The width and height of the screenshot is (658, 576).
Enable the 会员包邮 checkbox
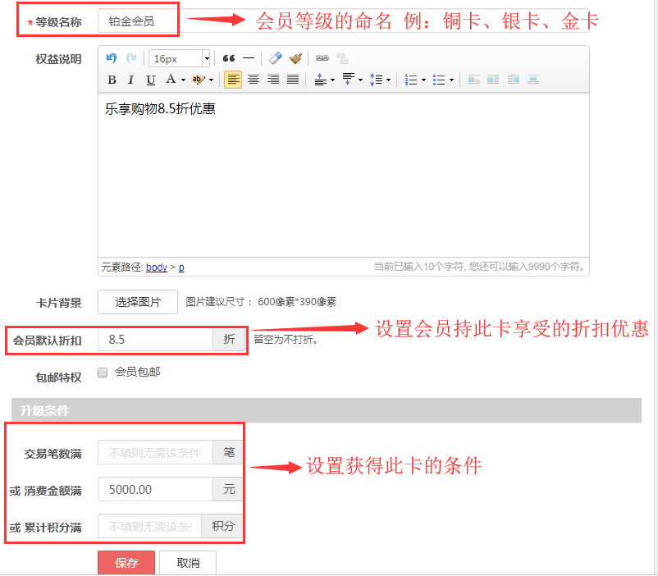(x=103, y=373)
